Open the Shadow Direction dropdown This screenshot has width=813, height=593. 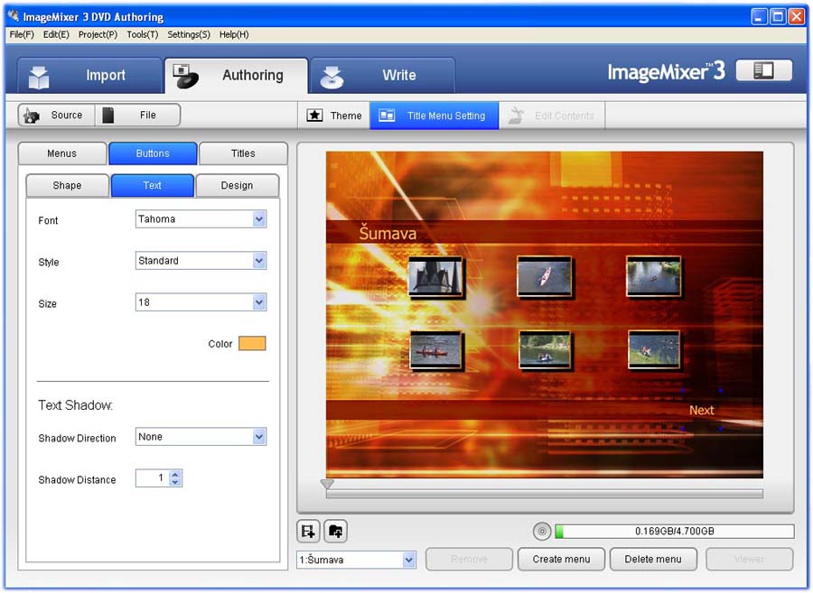pos(259,437)
